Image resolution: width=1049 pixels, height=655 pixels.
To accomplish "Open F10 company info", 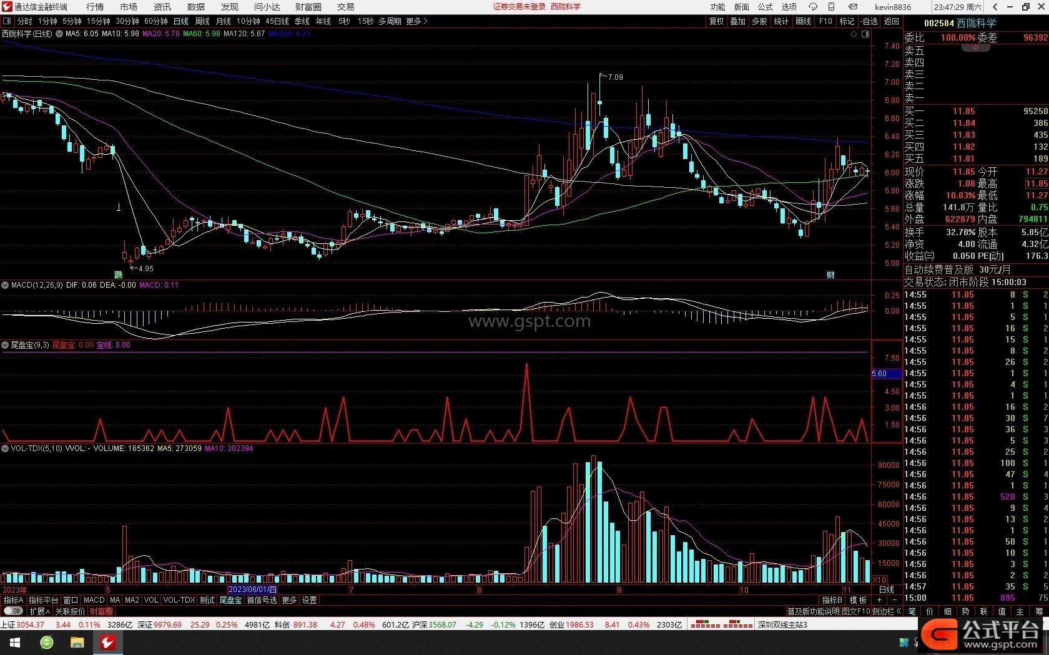I will click(825, 21).
